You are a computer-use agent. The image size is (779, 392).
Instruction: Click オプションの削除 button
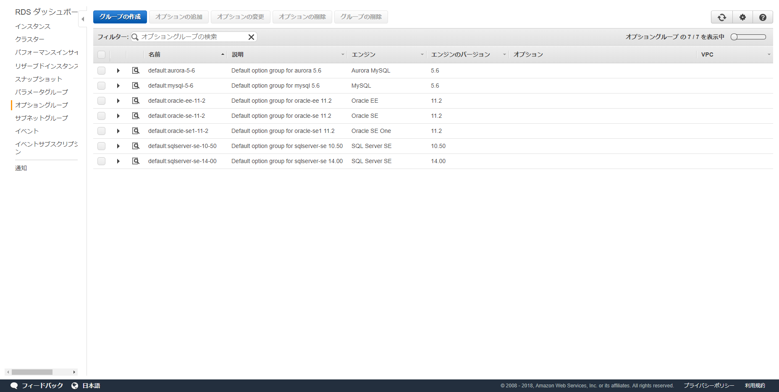click(x=302, y=17)
